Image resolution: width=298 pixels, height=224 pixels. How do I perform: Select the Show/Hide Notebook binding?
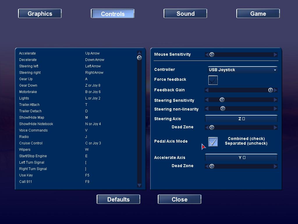(77, 124)
